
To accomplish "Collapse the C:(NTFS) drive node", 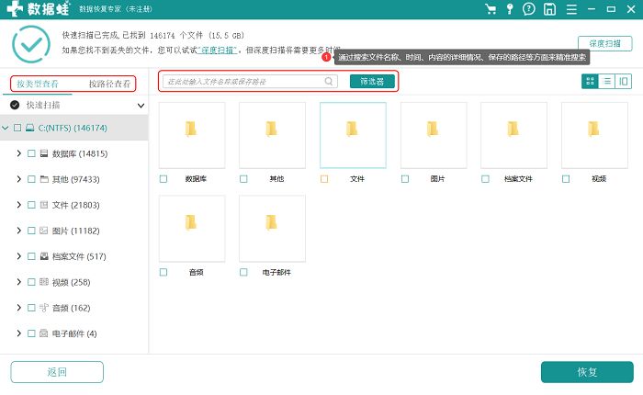I will (5, 128).
